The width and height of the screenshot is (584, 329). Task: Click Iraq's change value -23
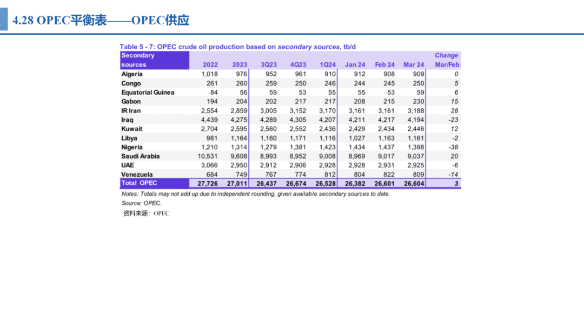(453, 120)
